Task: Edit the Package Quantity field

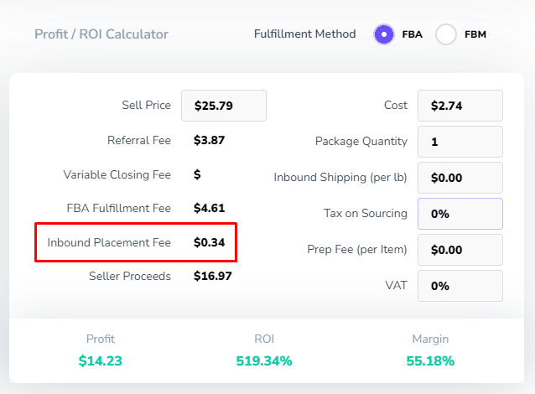Action: (x=460, y=142)
